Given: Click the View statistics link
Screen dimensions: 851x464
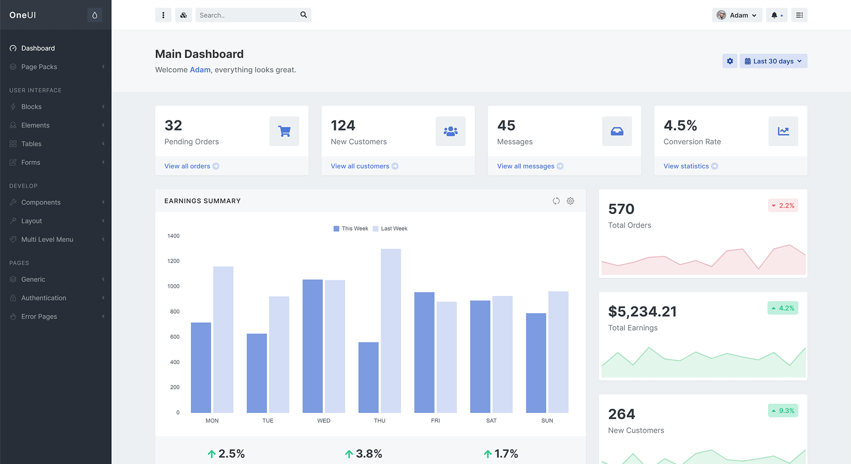Looking at the screenshot, I should (686, 166).
